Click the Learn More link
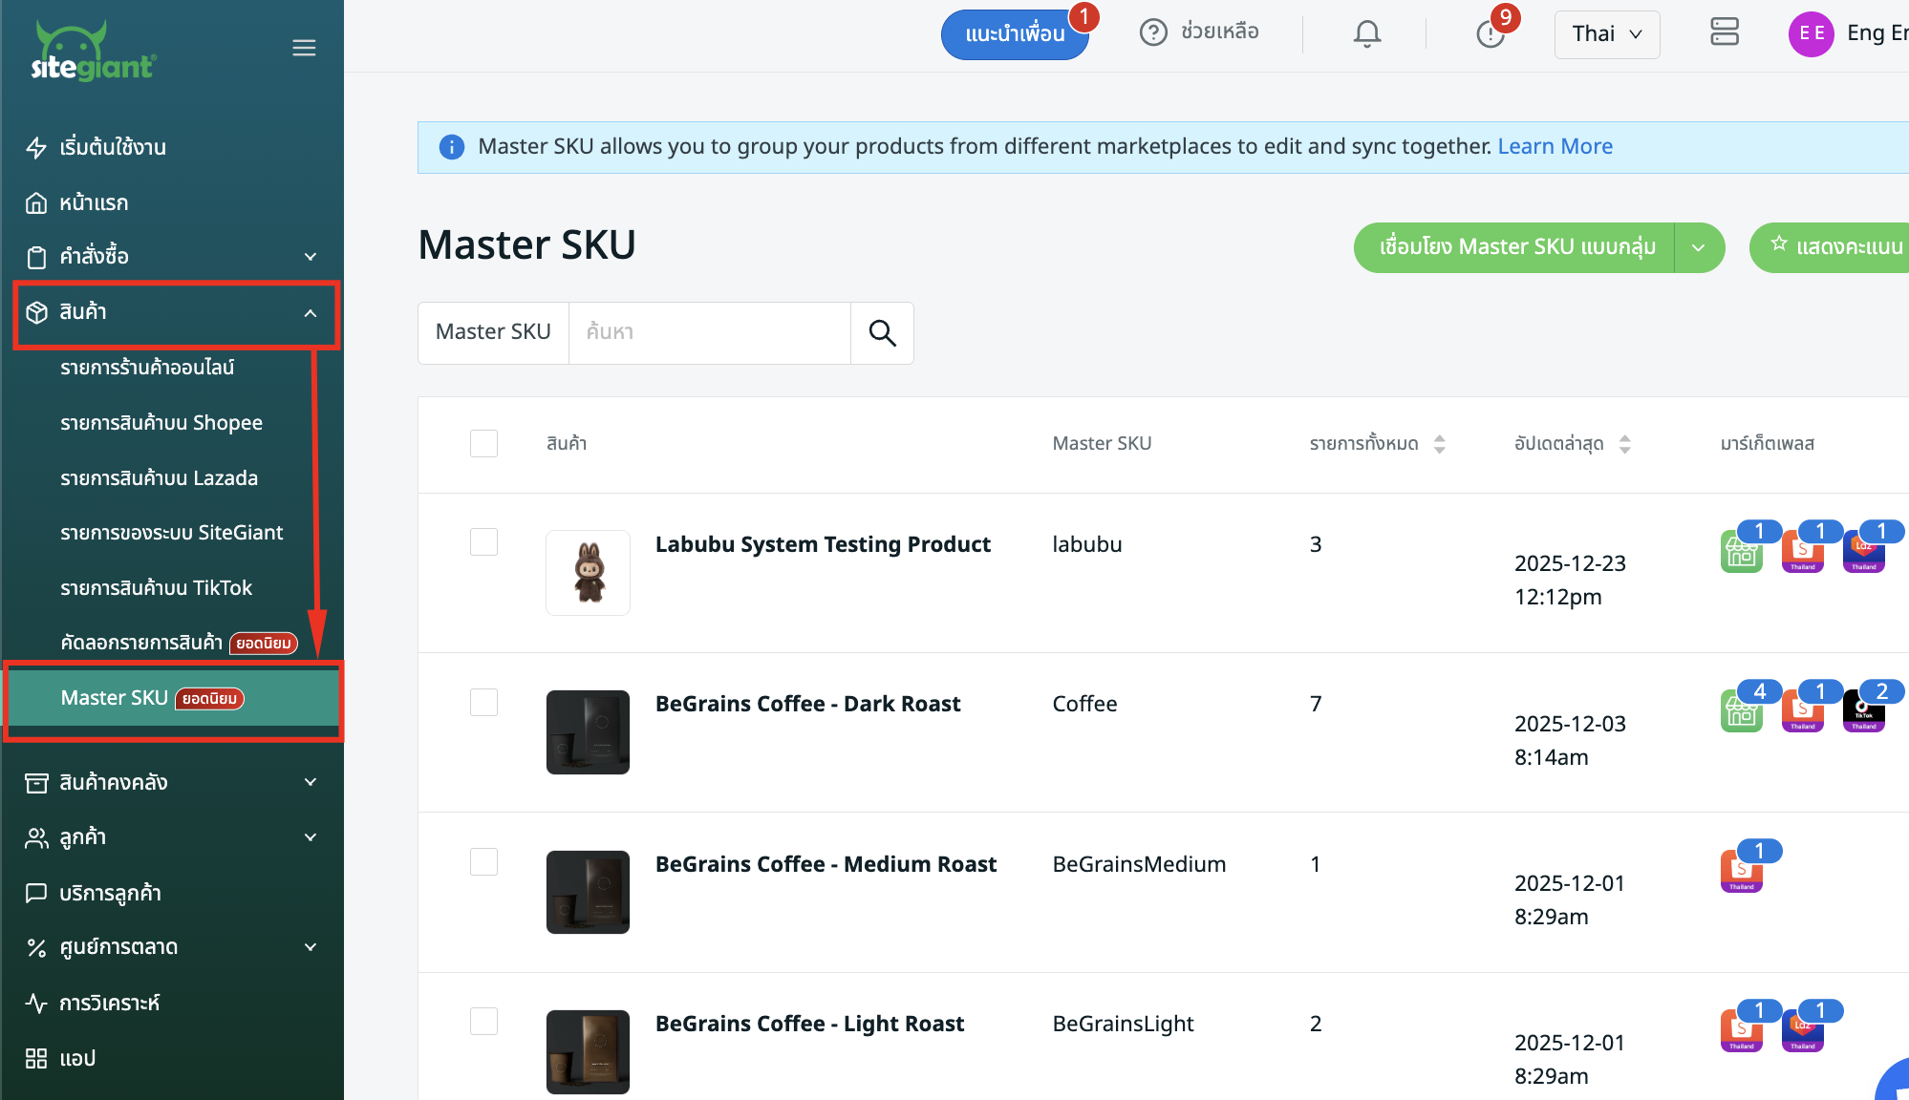This screenshot has height=1100, width=1909. pyautogui.click(x=1555, y=146)
